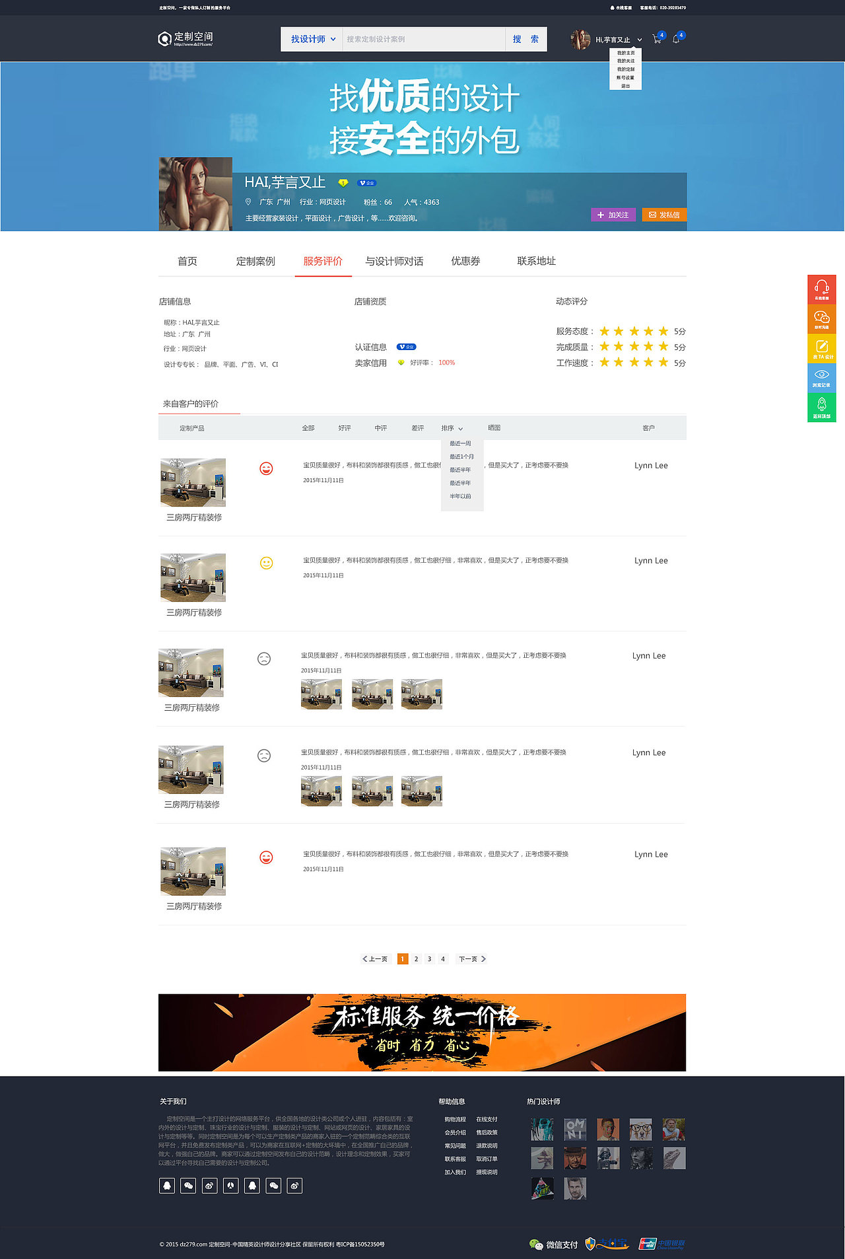Click the first Weibo footer icon

coord(209,1186)
